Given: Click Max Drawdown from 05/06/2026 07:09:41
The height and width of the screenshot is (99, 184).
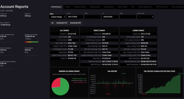Looking at the screenshot, I should tap(149, 61).
